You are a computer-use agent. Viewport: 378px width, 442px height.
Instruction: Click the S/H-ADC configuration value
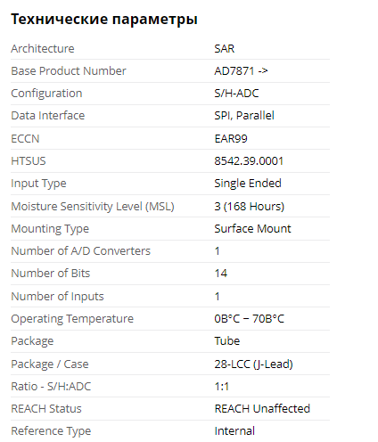coord(236,94)
